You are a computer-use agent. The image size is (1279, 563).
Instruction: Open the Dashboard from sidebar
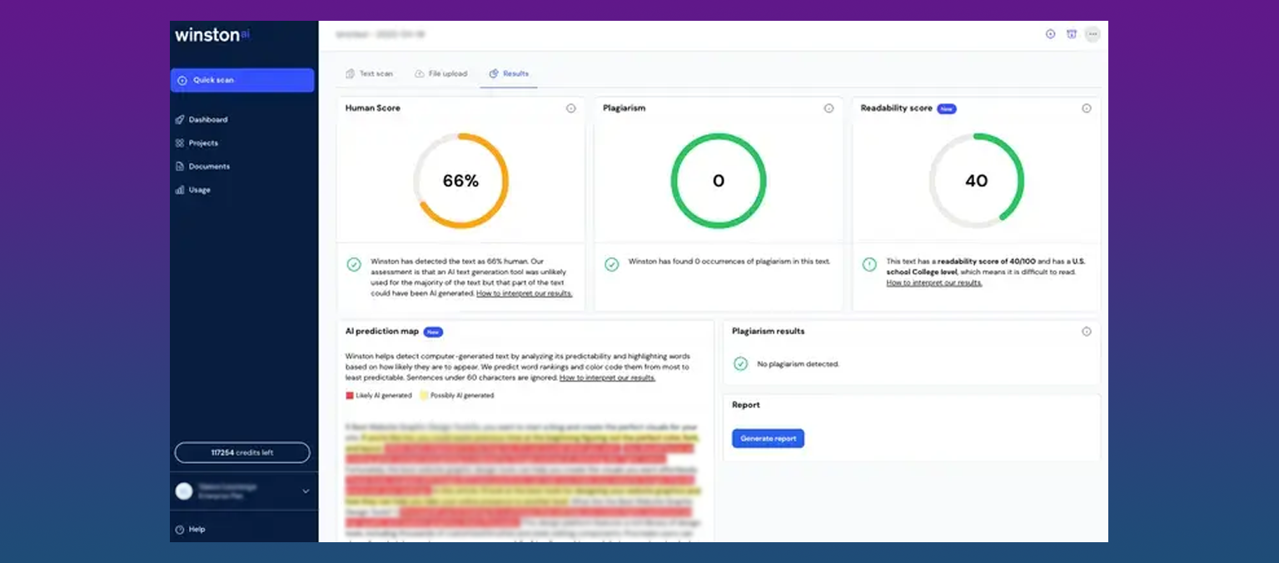pos(207,120)
